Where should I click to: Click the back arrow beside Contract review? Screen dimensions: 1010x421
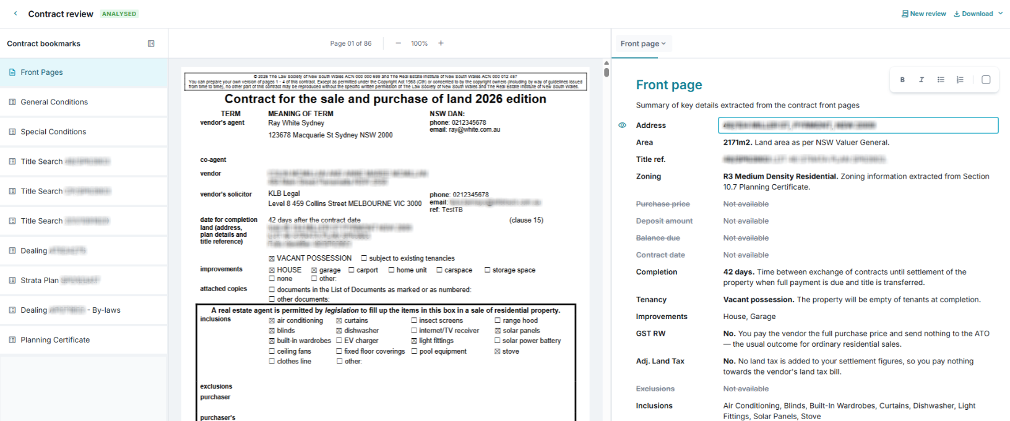[15, 14]
